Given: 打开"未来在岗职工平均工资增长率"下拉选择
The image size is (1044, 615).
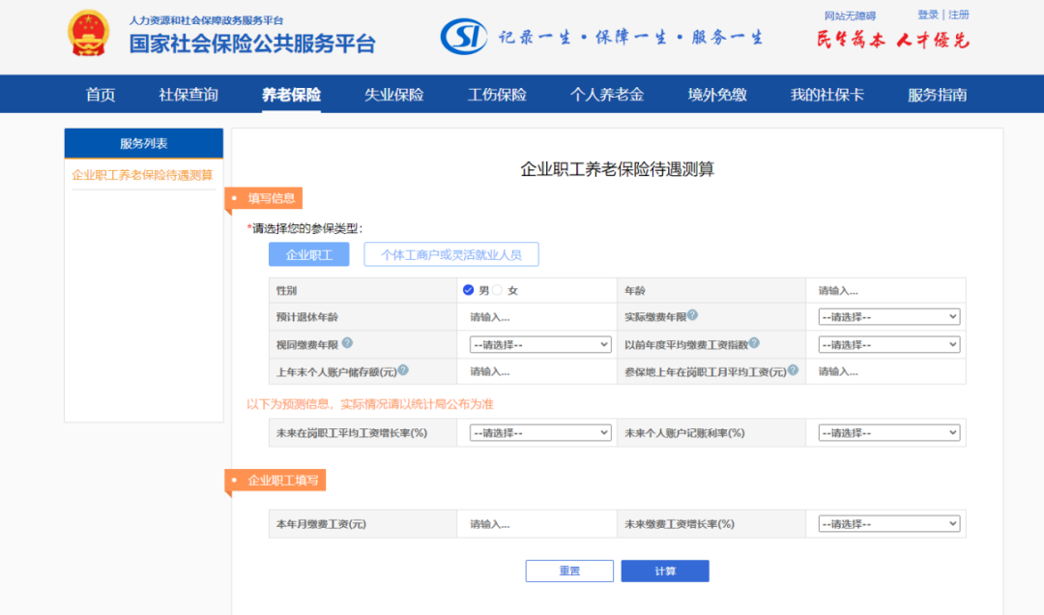Looking at the screenshot, I should point(538,432).
